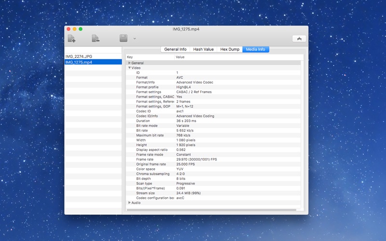This screenshot has width=386, height=241.
Task: Switch to the Hex Dump tab
Action: 230,49
